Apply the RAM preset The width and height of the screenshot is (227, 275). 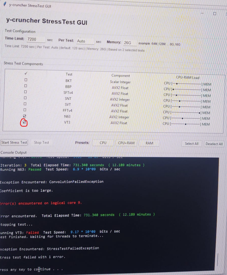coord(149,143)
